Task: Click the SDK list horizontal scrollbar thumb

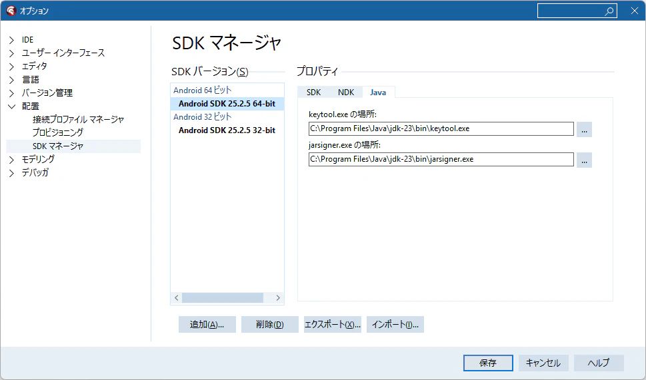Action: click(x=223, y=297)
